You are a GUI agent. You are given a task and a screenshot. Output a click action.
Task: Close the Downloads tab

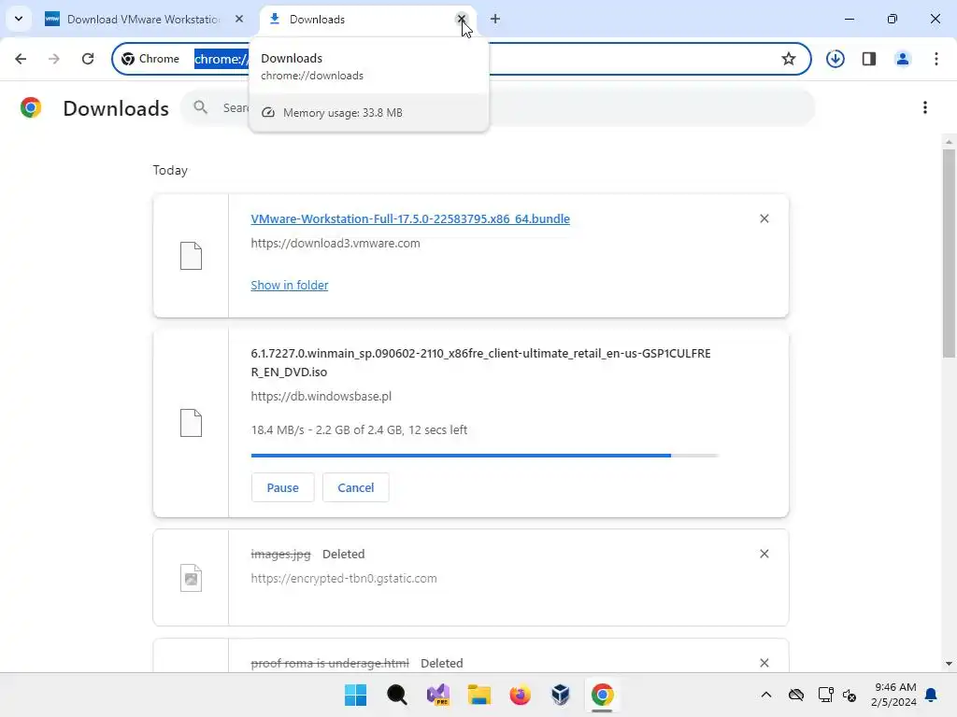pyautogui.click(x=462, y=19)
